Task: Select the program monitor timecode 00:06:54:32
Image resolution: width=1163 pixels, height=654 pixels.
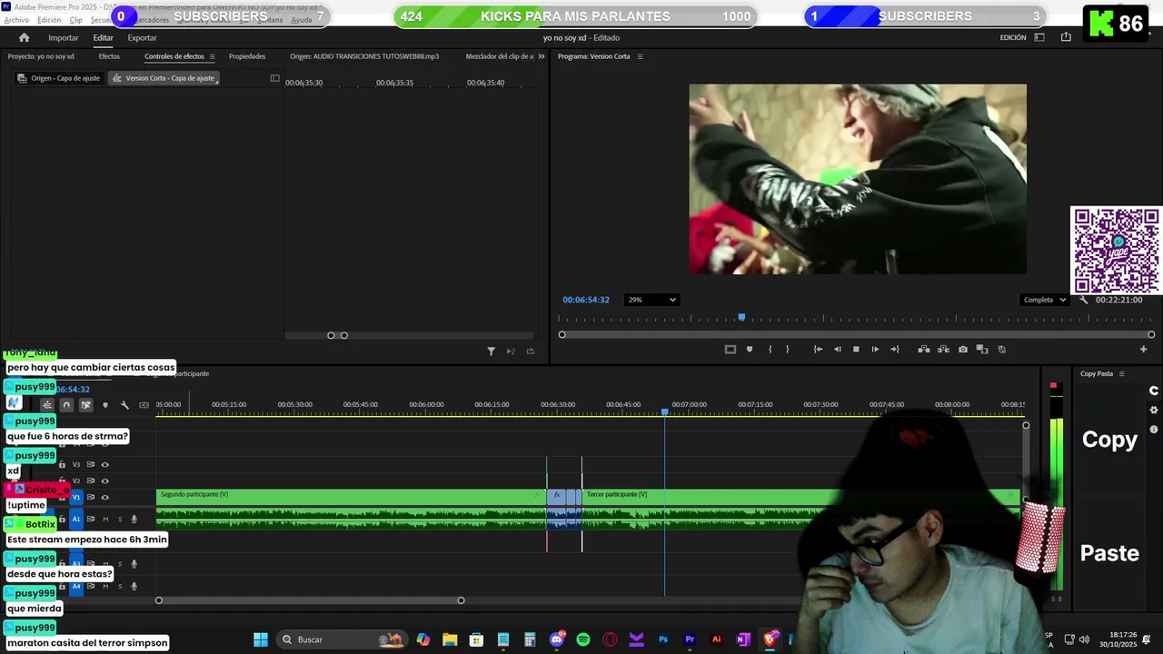Action: [x=586, y=300]
